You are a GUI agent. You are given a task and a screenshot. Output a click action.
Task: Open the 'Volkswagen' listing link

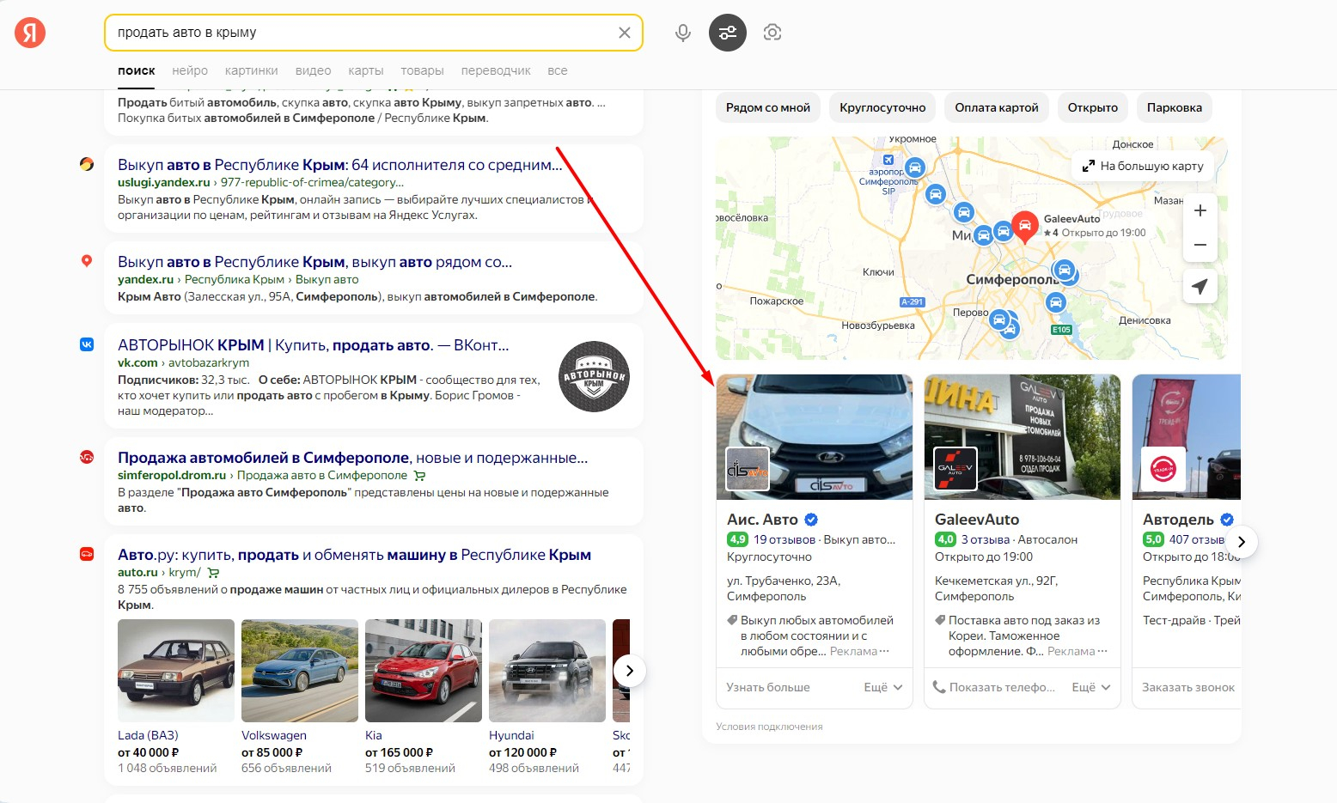click(x=274, y=735)
